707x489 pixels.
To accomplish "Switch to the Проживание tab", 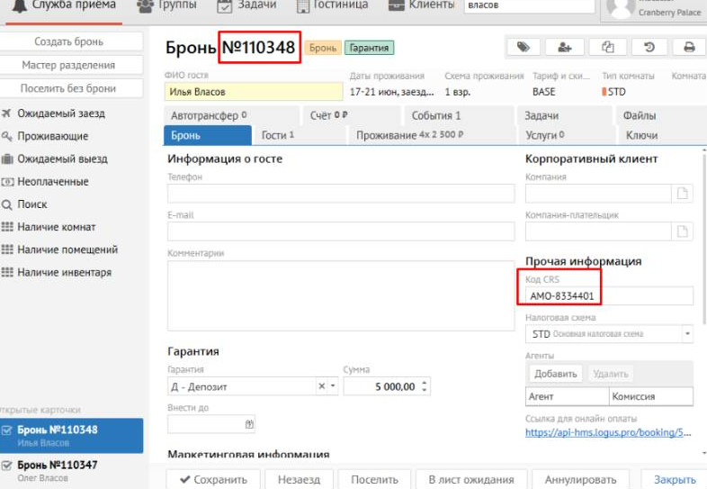I will 408,135.
